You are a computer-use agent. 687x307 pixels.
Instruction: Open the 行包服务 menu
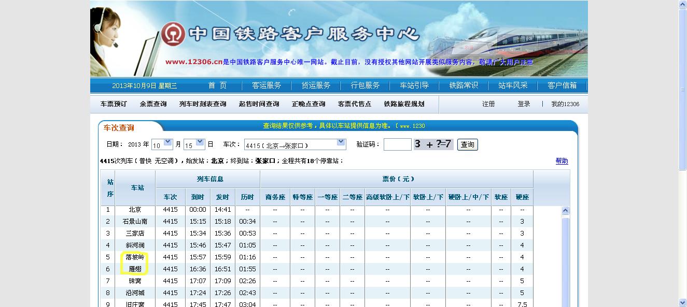pos(365,85)
